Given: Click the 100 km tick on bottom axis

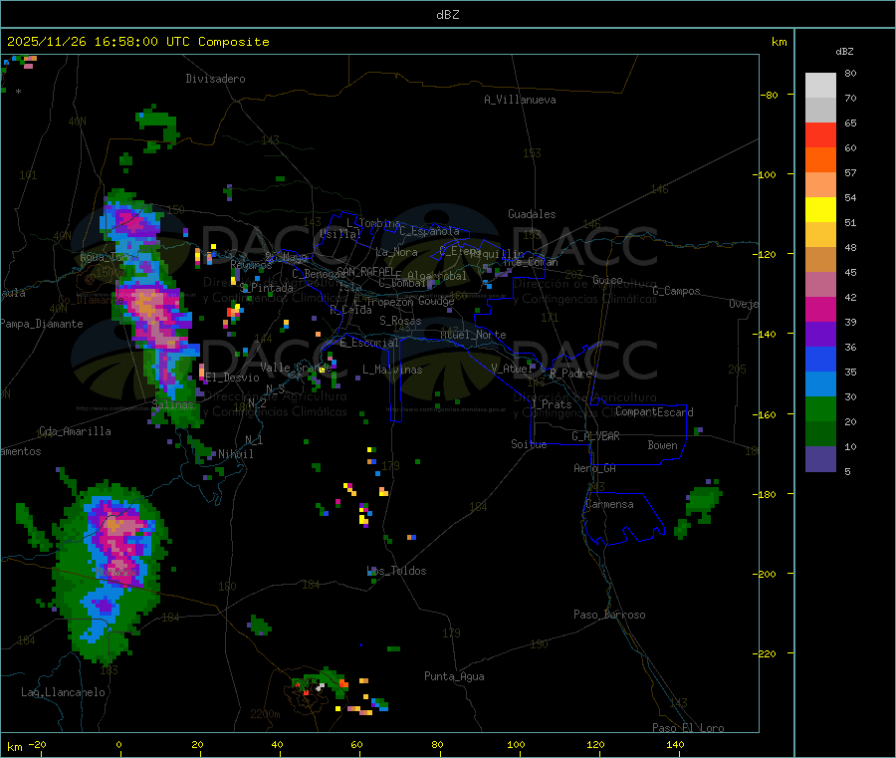Looking at the screenshot, I should pos(516,744).
